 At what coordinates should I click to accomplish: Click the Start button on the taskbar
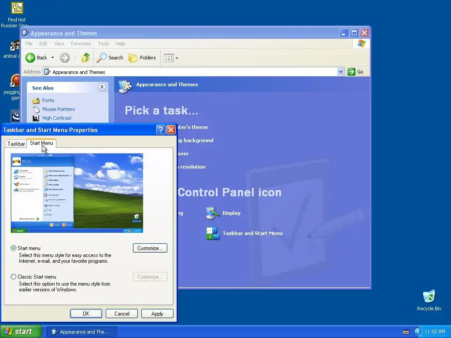click(x=21, y=332)
